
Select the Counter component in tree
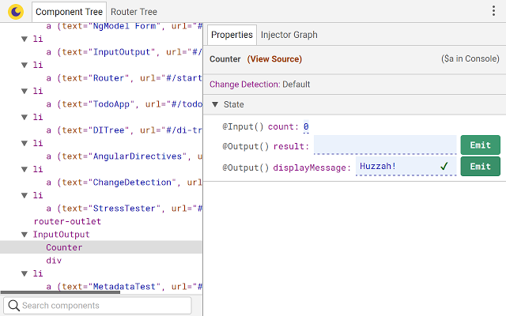click(64, 247)
